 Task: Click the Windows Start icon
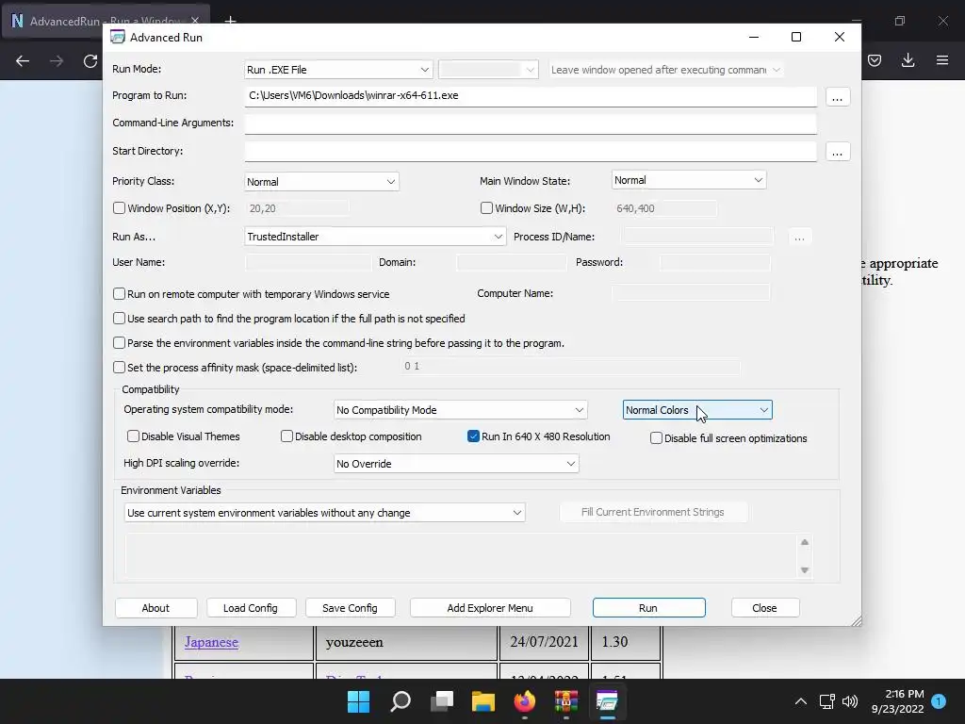pyautogui.click(x=359, y=701)
